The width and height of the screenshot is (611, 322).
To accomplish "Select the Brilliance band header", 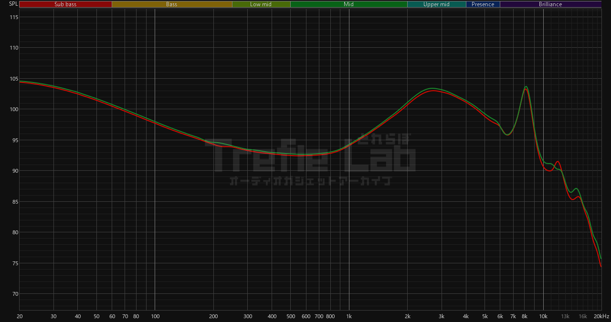I will click(550, 4).
